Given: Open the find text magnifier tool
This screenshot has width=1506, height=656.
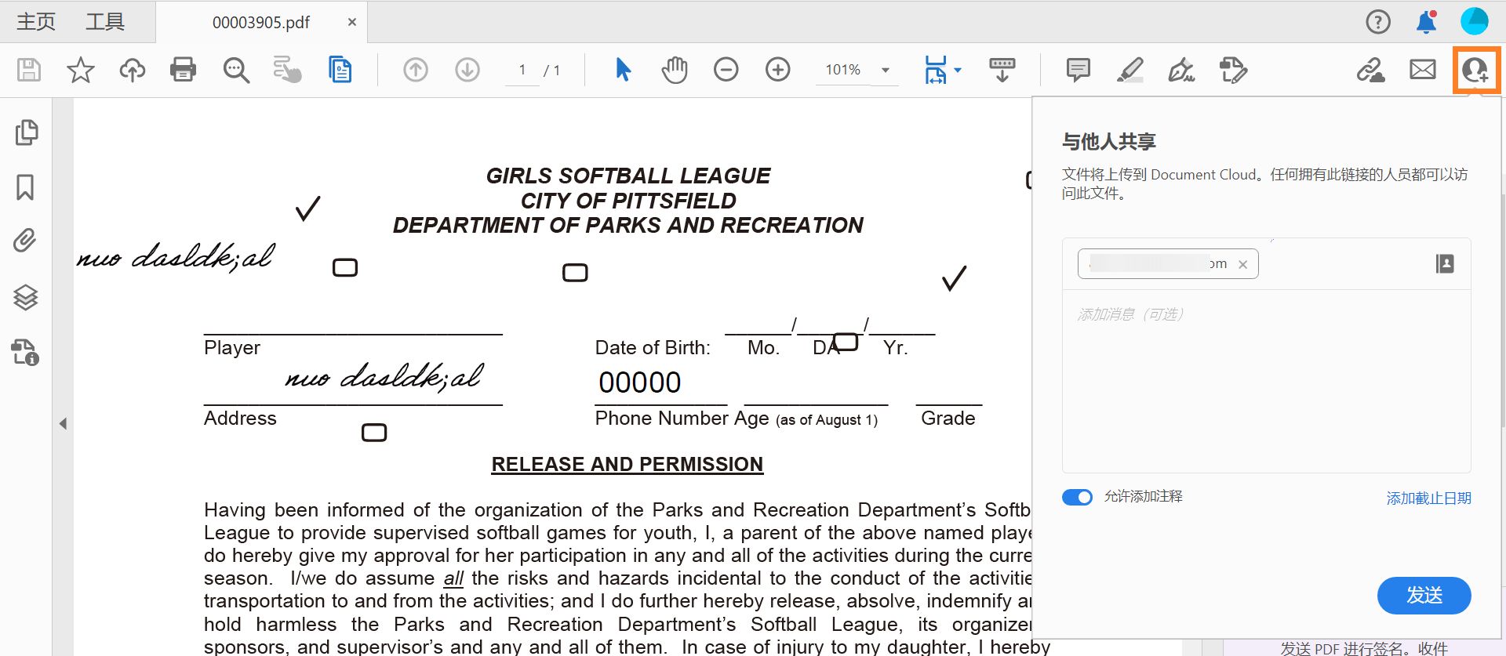Looking at the screenshot, I should [236, 70].
